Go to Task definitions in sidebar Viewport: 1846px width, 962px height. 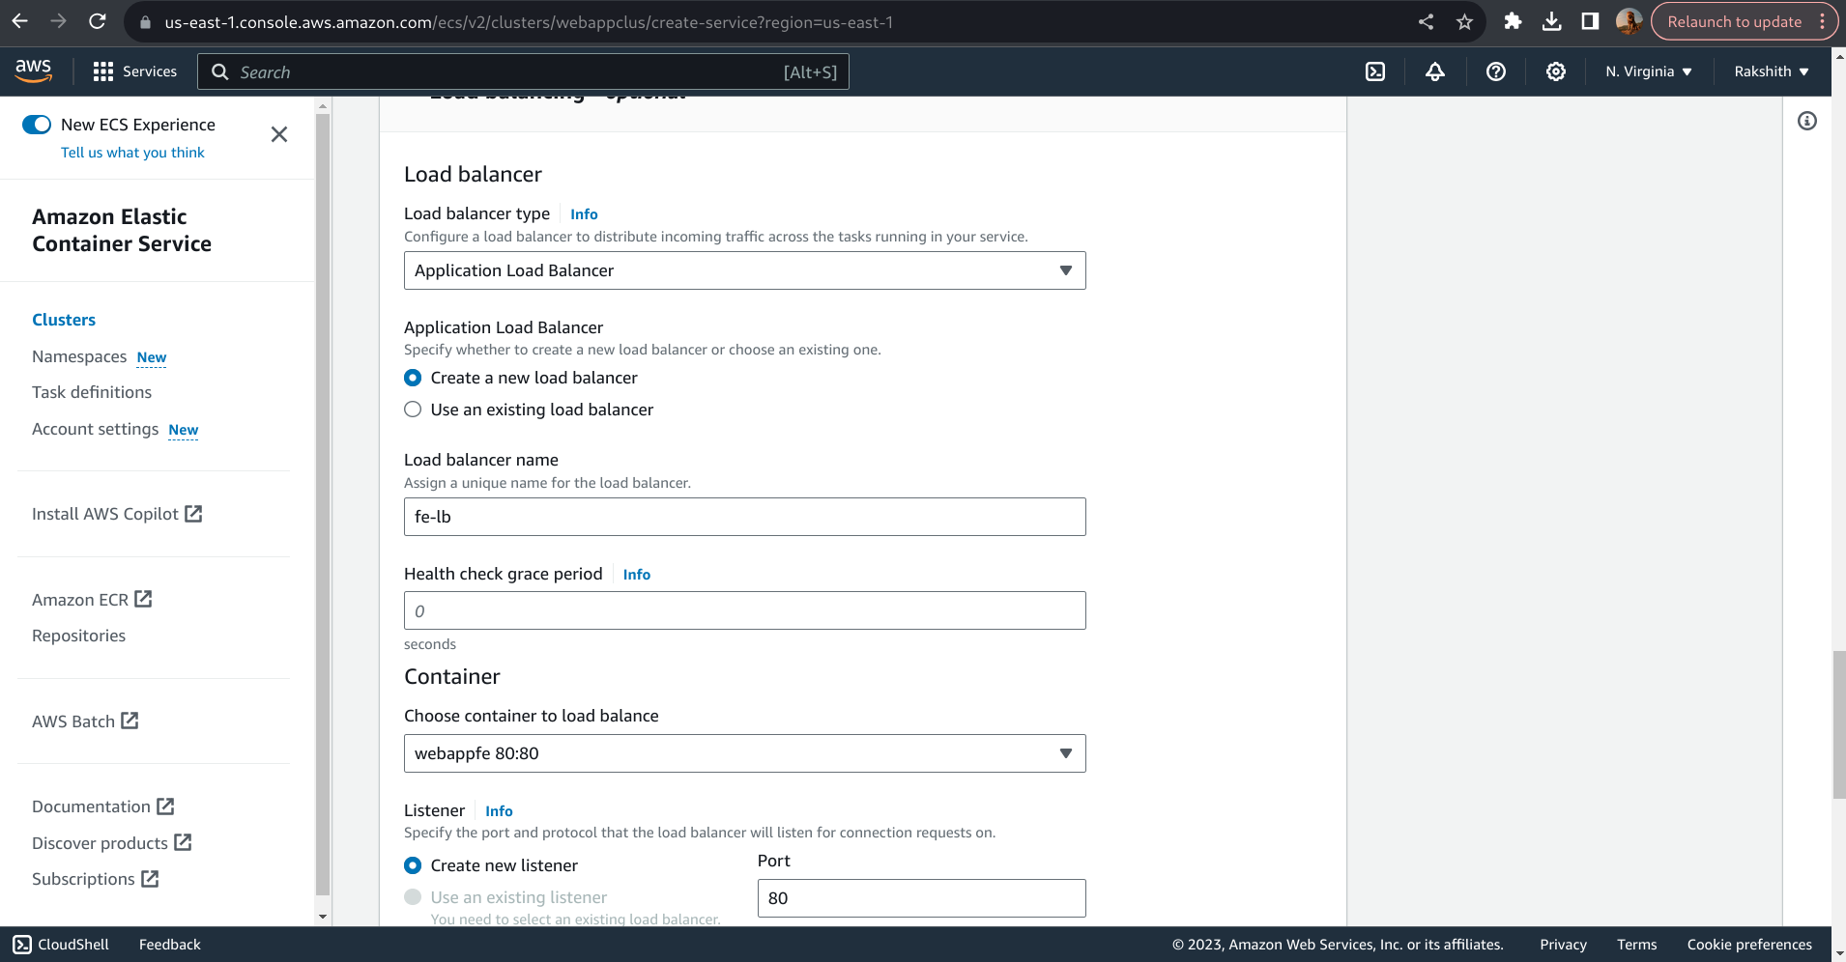coord(92,392)
